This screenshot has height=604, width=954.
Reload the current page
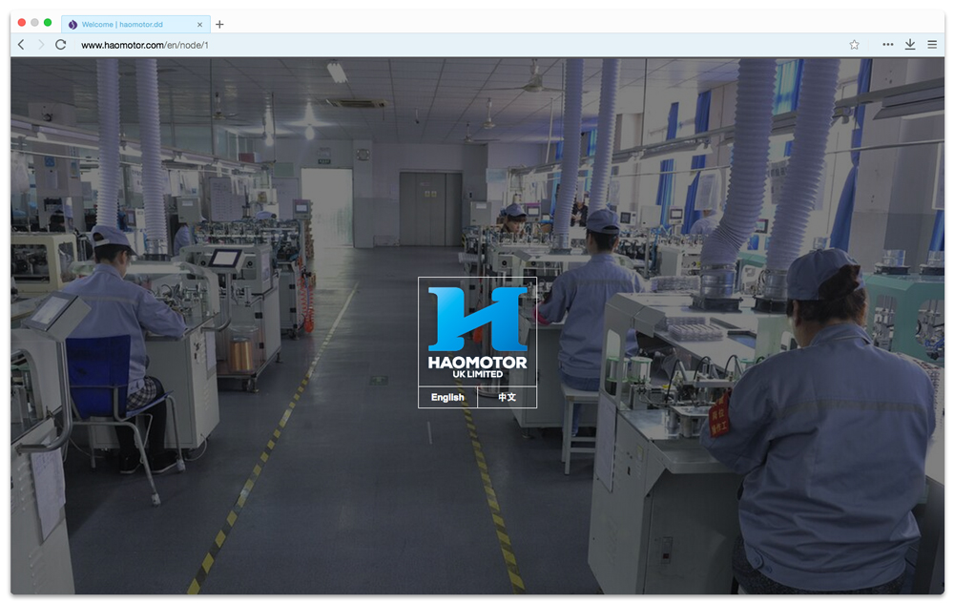coord(60,45)
